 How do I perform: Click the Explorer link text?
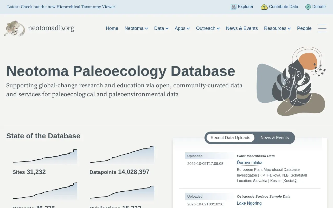(245, 7)
